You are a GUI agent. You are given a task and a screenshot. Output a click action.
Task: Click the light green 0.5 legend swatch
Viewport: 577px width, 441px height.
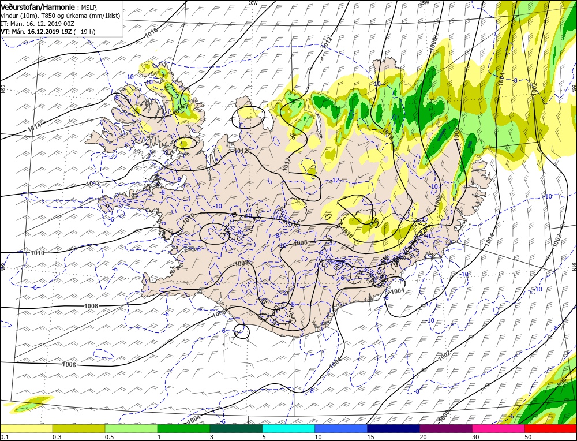(x=132, y=428)
